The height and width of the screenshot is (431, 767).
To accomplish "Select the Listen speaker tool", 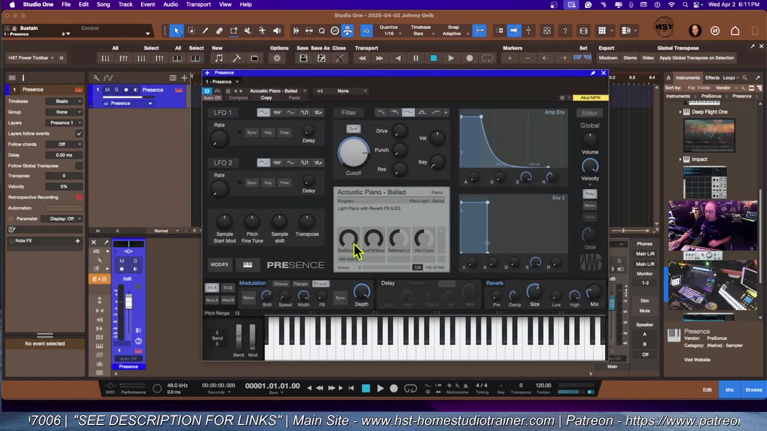I will tap(277, 31).
